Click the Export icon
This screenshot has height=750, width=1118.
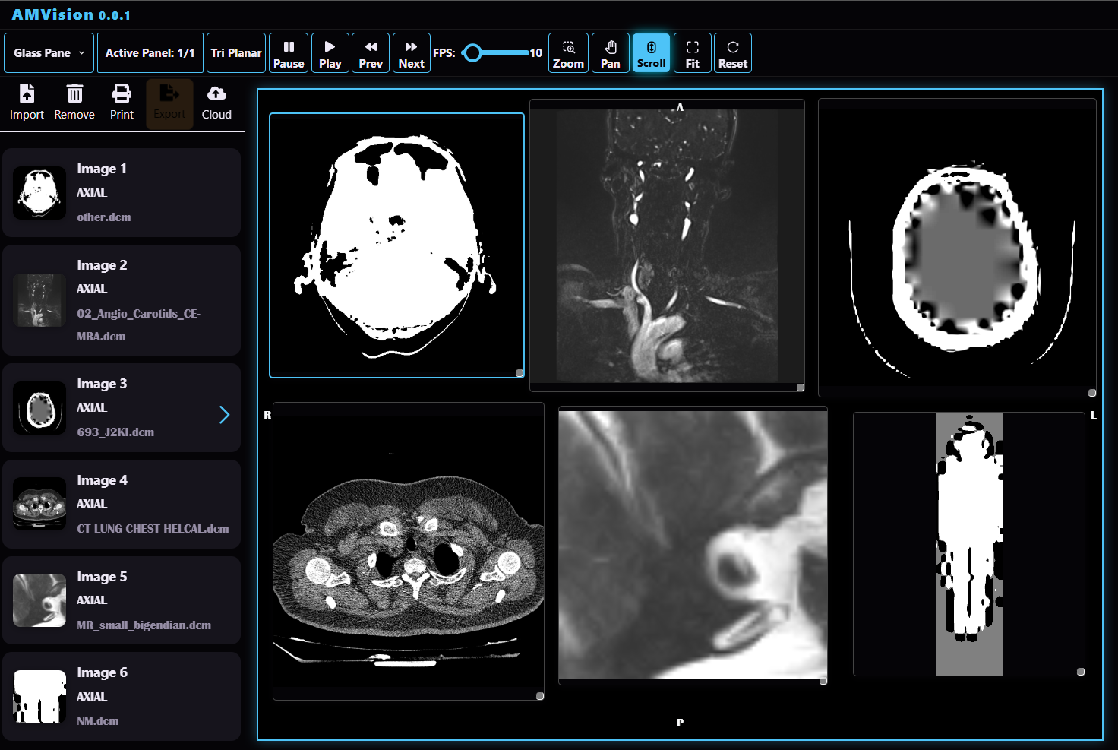pyautogui.click(x=169, y=103)
